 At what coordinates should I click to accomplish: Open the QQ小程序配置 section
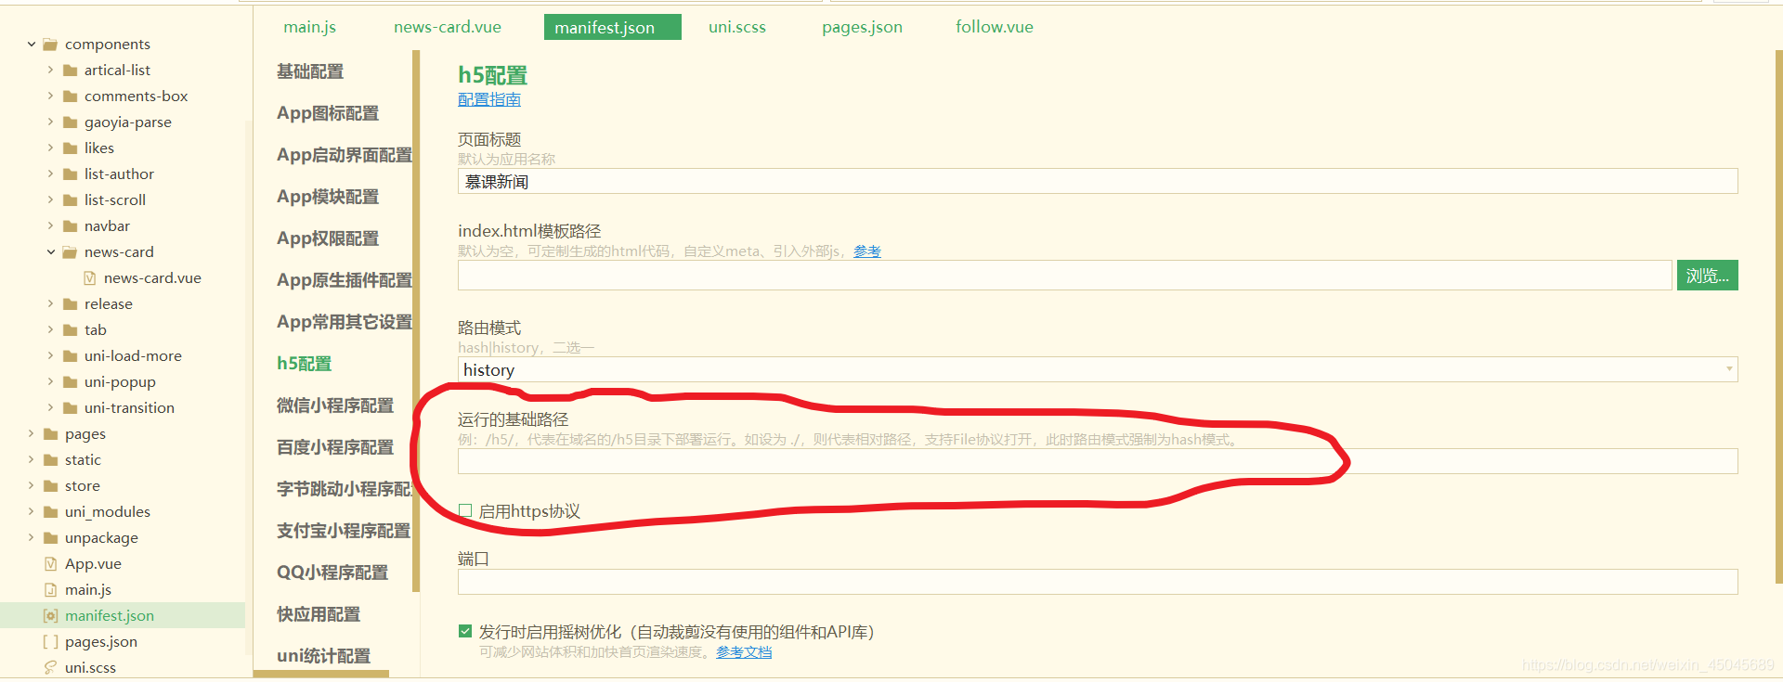(332, 573)
